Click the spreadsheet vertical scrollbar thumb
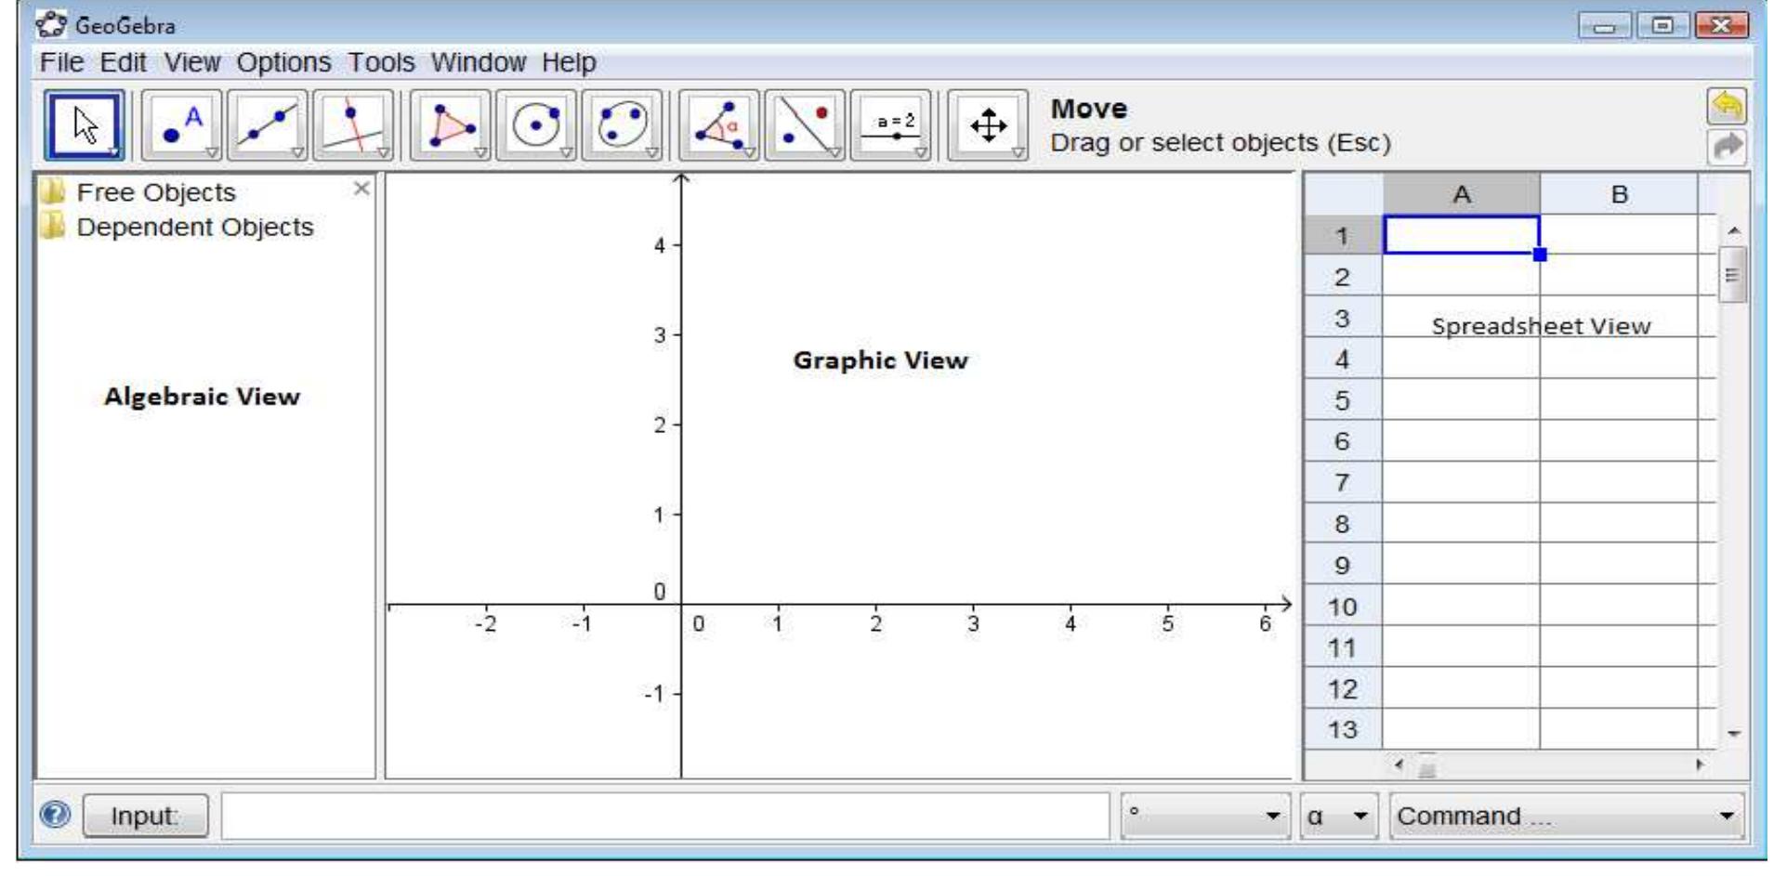Viewport: 1787px width, 876px height. tap(1732, 275)
